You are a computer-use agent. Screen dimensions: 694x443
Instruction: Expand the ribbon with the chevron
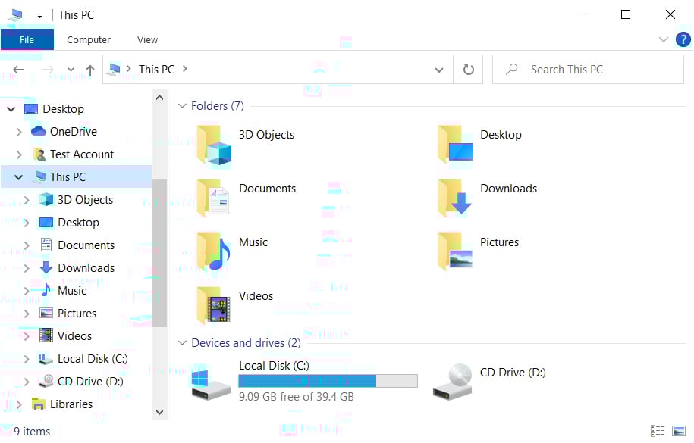coord(663,39)
